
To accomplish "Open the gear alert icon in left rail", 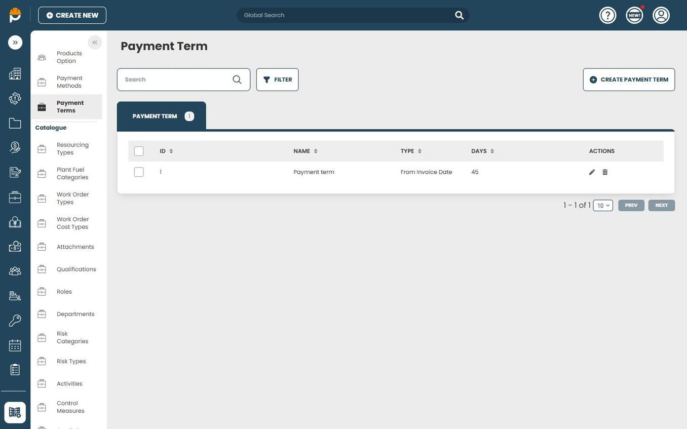I will pos(15,98).
